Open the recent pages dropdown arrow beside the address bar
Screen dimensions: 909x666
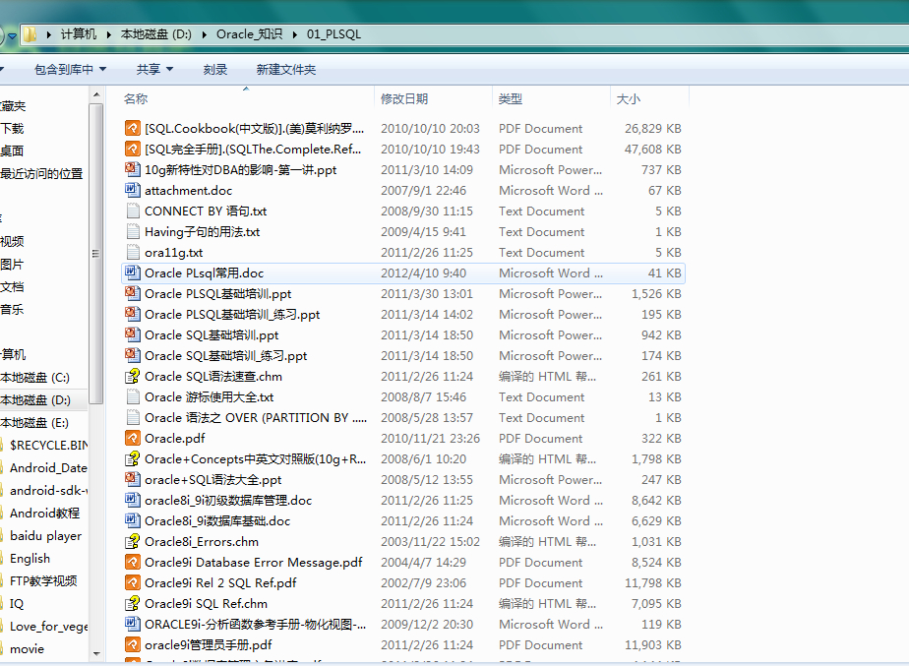point(12,36)
